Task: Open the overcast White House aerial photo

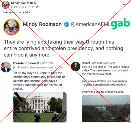Action: pyautogui.click(x=106, y=109)
